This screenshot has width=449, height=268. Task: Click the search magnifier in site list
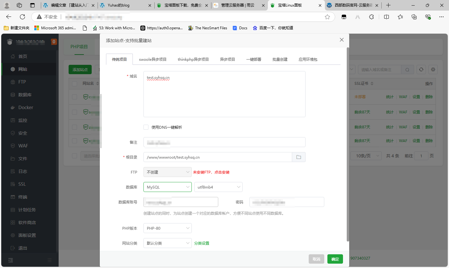(407, 70)
